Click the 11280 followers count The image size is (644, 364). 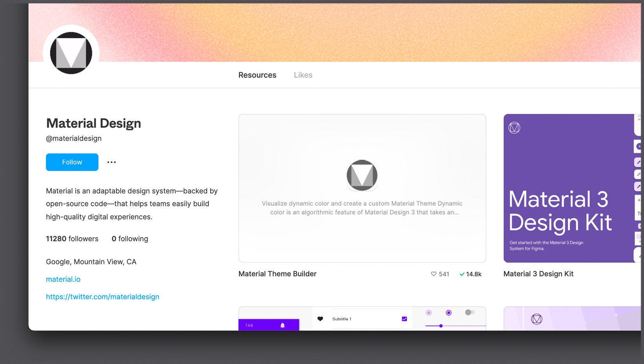pyautogui.click(x=72, y=239)
